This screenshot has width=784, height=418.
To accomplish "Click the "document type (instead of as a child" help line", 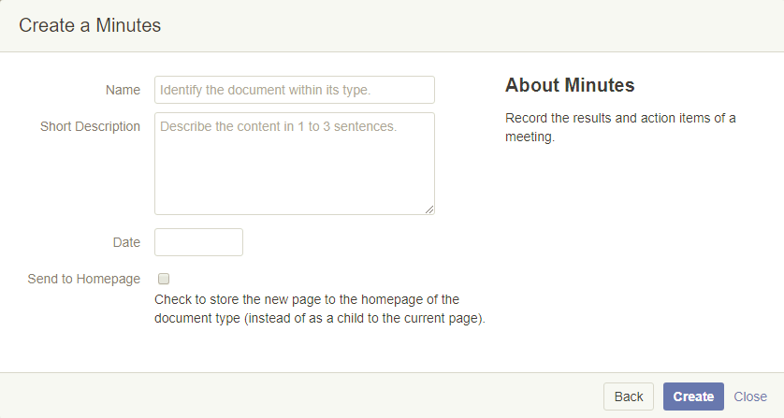I will tap(319, 318).
